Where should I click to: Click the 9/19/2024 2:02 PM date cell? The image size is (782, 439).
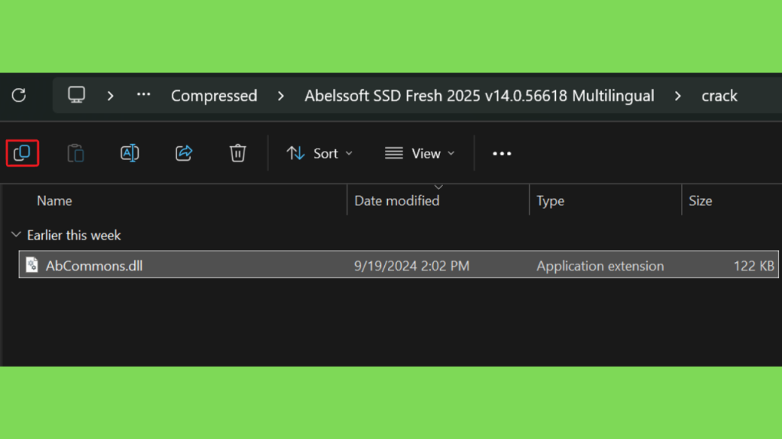(x=412, y=265)
